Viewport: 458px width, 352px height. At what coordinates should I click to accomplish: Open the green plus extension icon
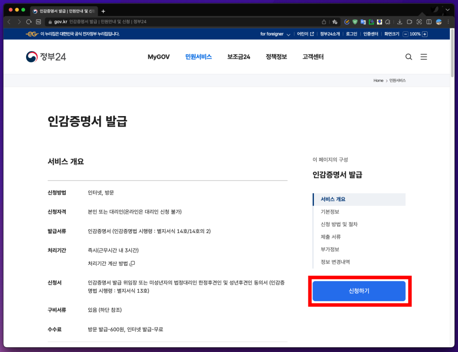pyautogui.click(x=371, y=22)
